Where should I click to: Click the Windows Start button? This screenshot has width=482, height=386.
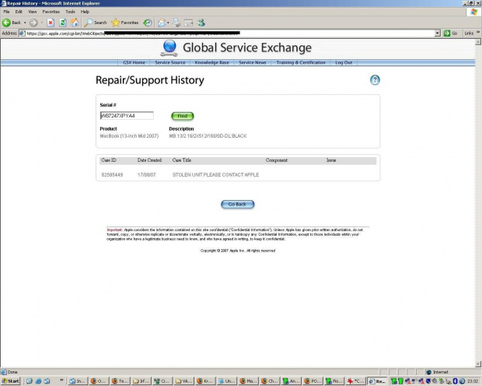[10, 381]
